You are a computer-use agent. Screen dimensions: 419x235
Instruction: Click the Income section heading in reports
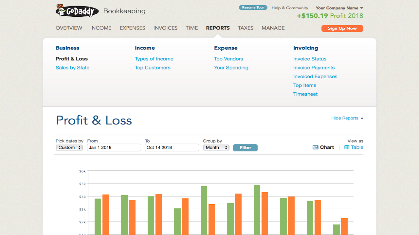145,48
